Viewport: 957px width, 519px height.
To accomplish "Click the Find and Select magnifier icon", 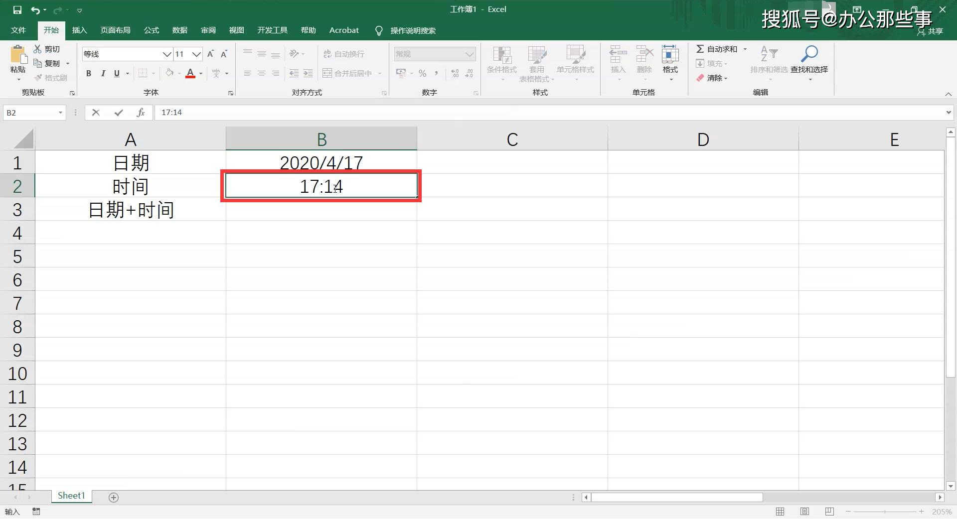I will point(809,54).
